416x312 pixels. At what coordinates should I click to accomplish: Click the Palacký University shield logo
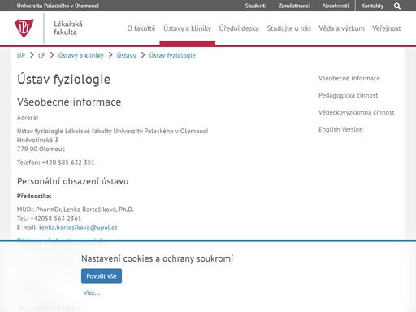(24, 28)
